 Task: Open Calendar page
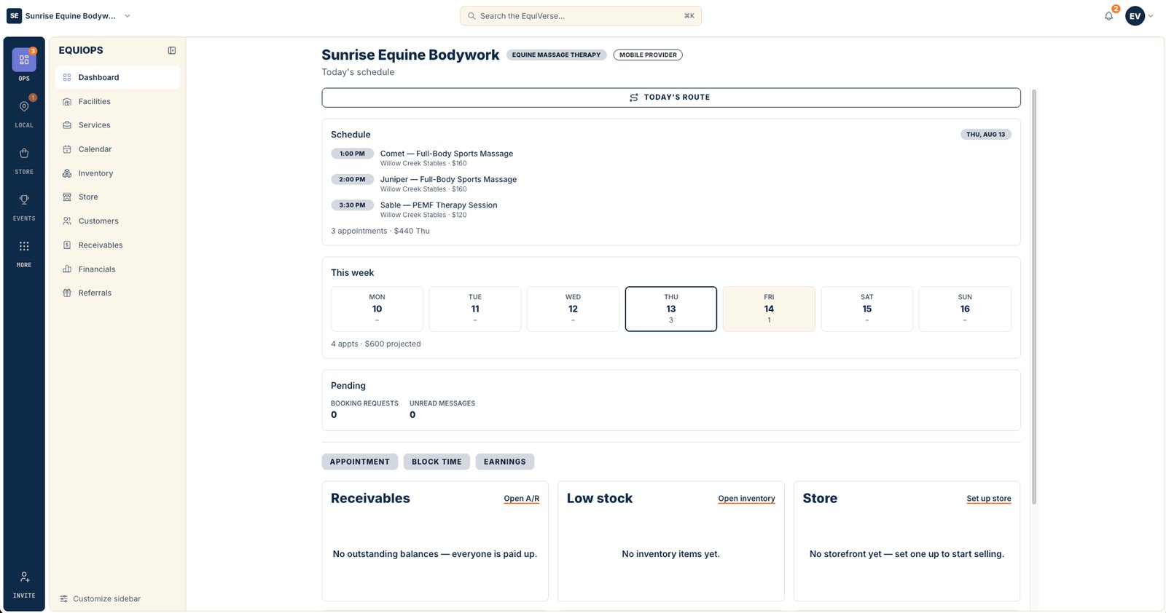117,149
